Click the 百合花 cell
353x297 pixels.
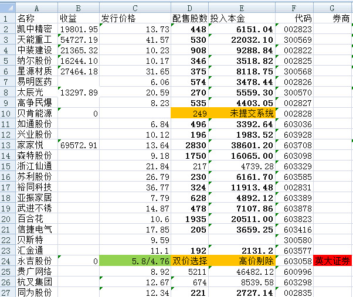37,219
